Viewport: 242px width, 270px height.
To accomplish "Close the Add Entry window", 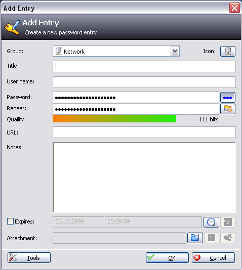I will [234, 8].
